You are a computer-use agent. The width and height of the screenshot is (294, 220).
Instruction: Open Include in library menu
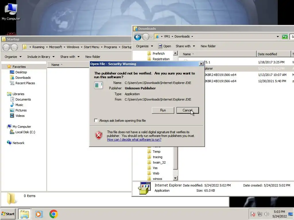[41, 57]
